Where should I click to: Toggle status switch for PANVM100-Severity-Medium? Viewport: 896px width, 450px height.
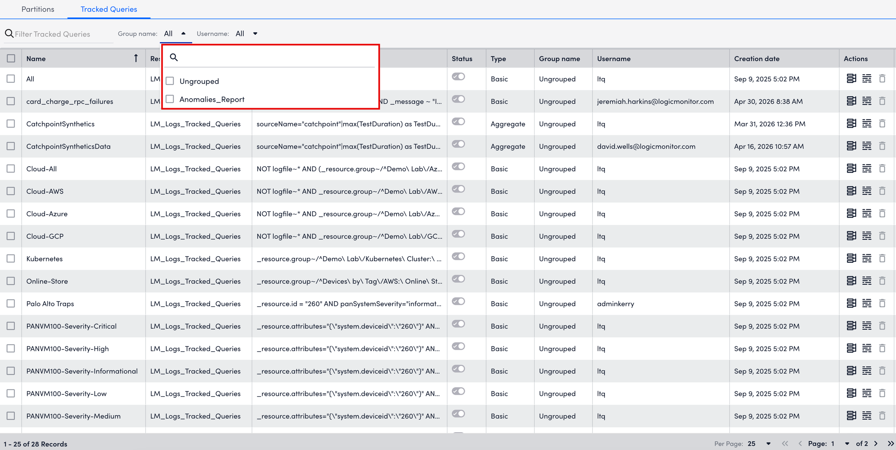coord(458,414)
